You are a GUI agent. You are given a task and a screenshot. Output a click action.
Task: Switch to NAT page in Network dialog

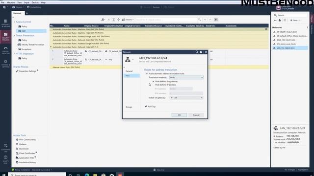(131, 76)
